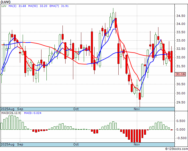Screen dimensions: 188x151
Task: Click the MA(50) value 32.20
Action: [43, 6]
